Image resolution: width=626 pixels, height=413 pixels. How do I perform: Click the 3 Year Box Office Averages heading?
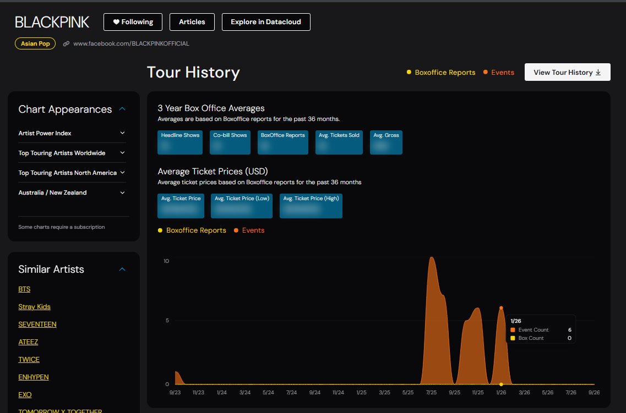(211, 108)
